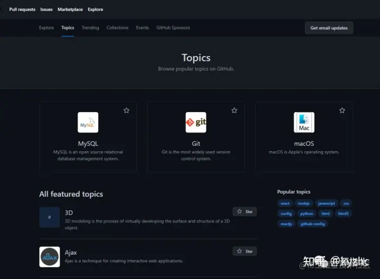Open the MySQL topic title

click(x=88, y=144)
